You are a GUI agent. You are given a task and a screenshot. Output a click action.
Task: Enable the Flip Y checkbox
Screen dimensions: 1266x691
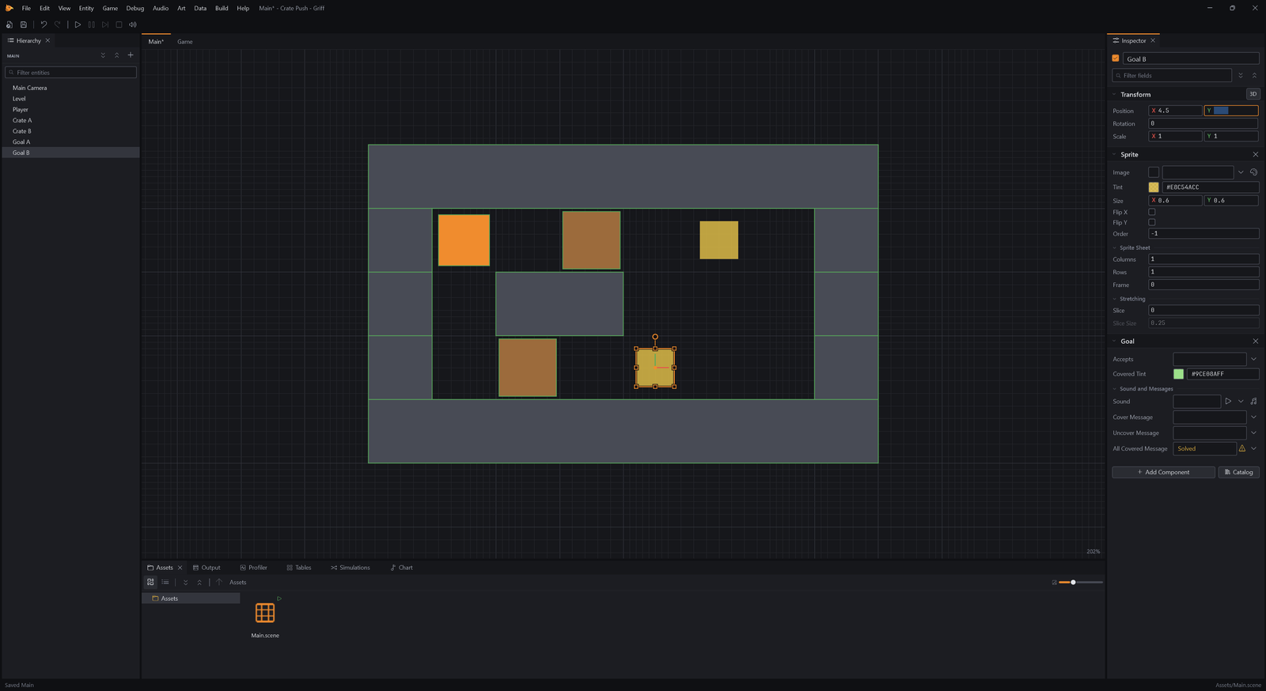1152,222
